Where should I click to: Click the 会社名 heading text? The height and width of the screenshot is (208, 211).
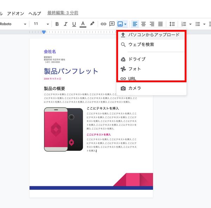[50, 52]
